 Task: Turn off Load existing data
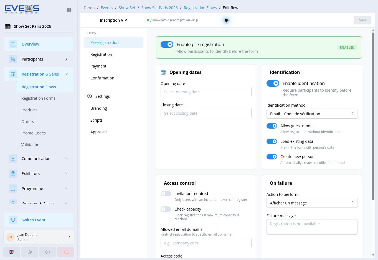coord(272,141)
